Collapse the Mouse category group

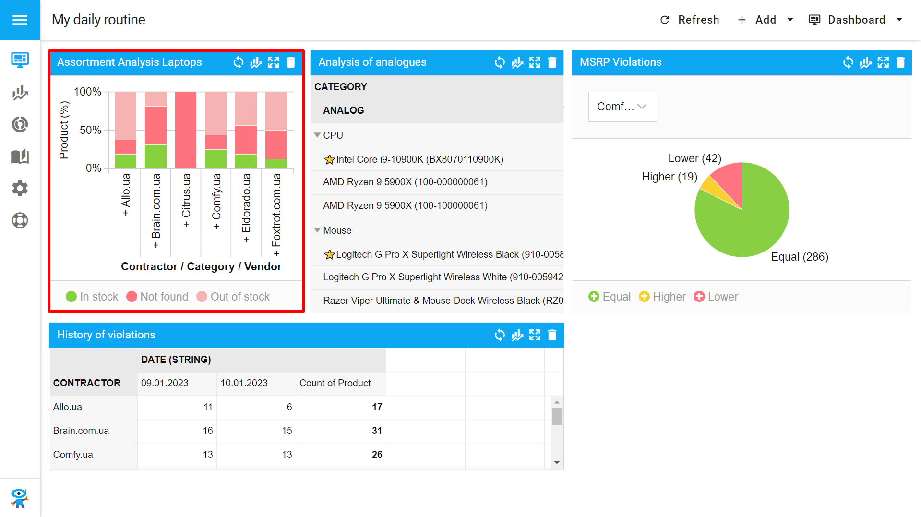coord(317,230)
